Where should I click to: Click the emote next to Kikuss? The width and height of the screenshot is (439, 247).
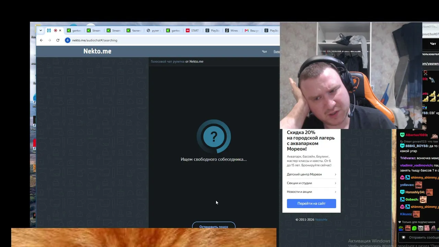[x=416, y=214]
